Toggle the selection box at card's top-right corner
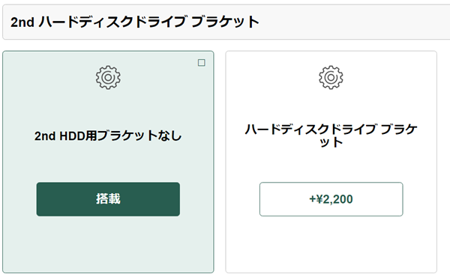This screenshot has height=277, width=450. click(x=202, y=63)
